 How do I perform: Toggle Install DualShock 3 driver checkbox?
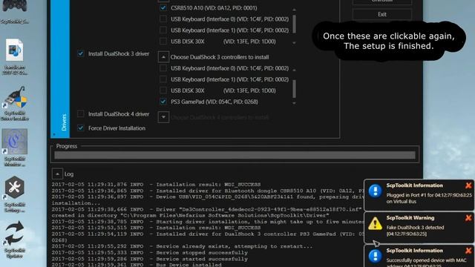pos(81,53)
